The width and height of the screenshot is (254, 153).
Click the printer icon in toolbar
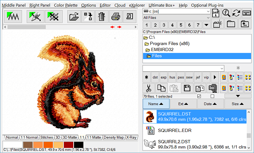pyautogui.click(x=116, y=16)
